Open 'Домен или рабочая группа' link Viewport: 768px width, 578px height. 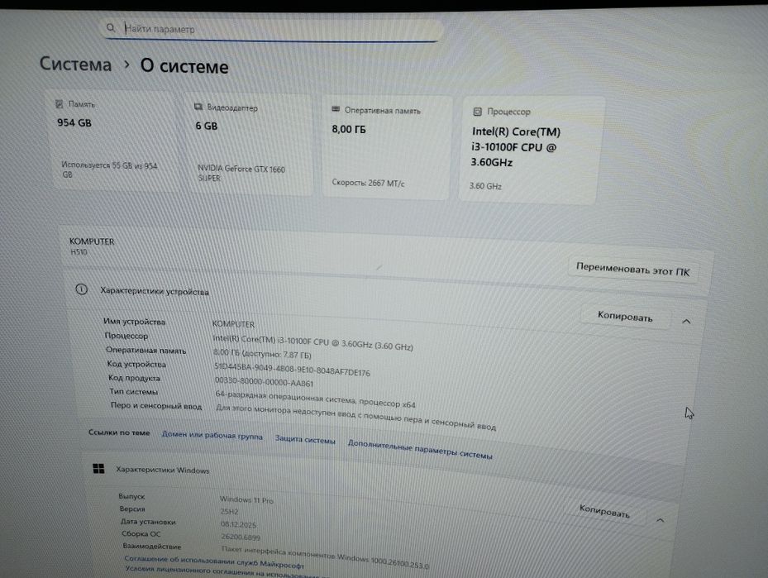tap(212, 435)
